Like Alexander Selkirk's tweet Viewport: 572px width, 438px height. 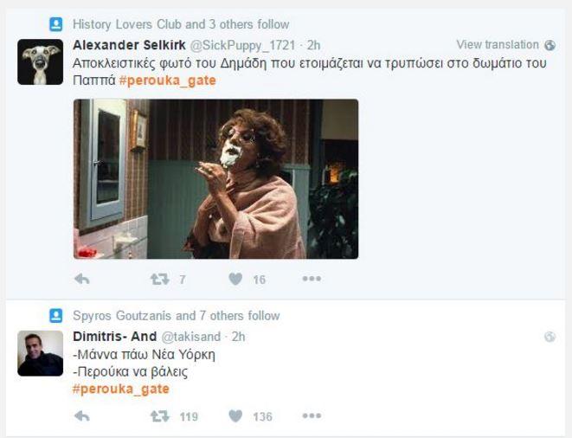(235, 279)
